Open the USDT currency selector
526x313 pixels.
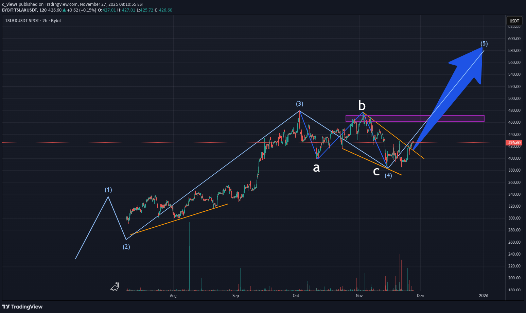point(514,21)
